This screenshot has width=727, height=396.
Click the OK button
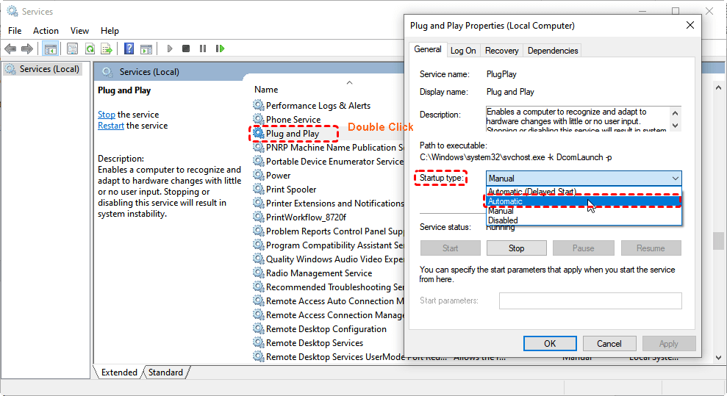550,343
